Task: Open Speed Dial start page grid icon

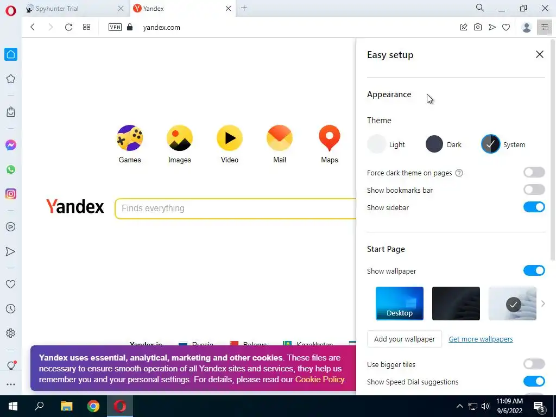Action: [x=86, y=27]
